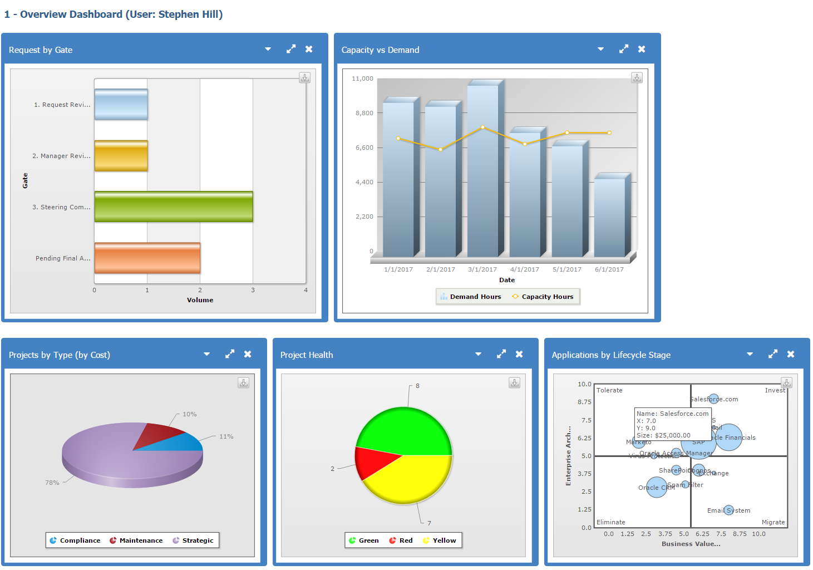
Task: Open Request by Gate dropdown menu
Action: click(x=268, y=49)
